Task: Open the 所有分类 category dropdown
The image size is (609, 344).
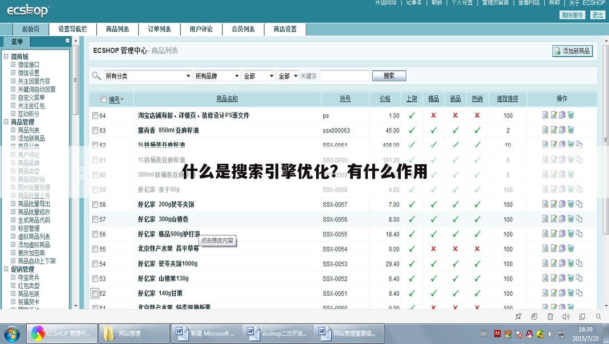Action: 147,75
